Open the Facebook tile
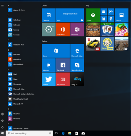 (x=63, y=65)
